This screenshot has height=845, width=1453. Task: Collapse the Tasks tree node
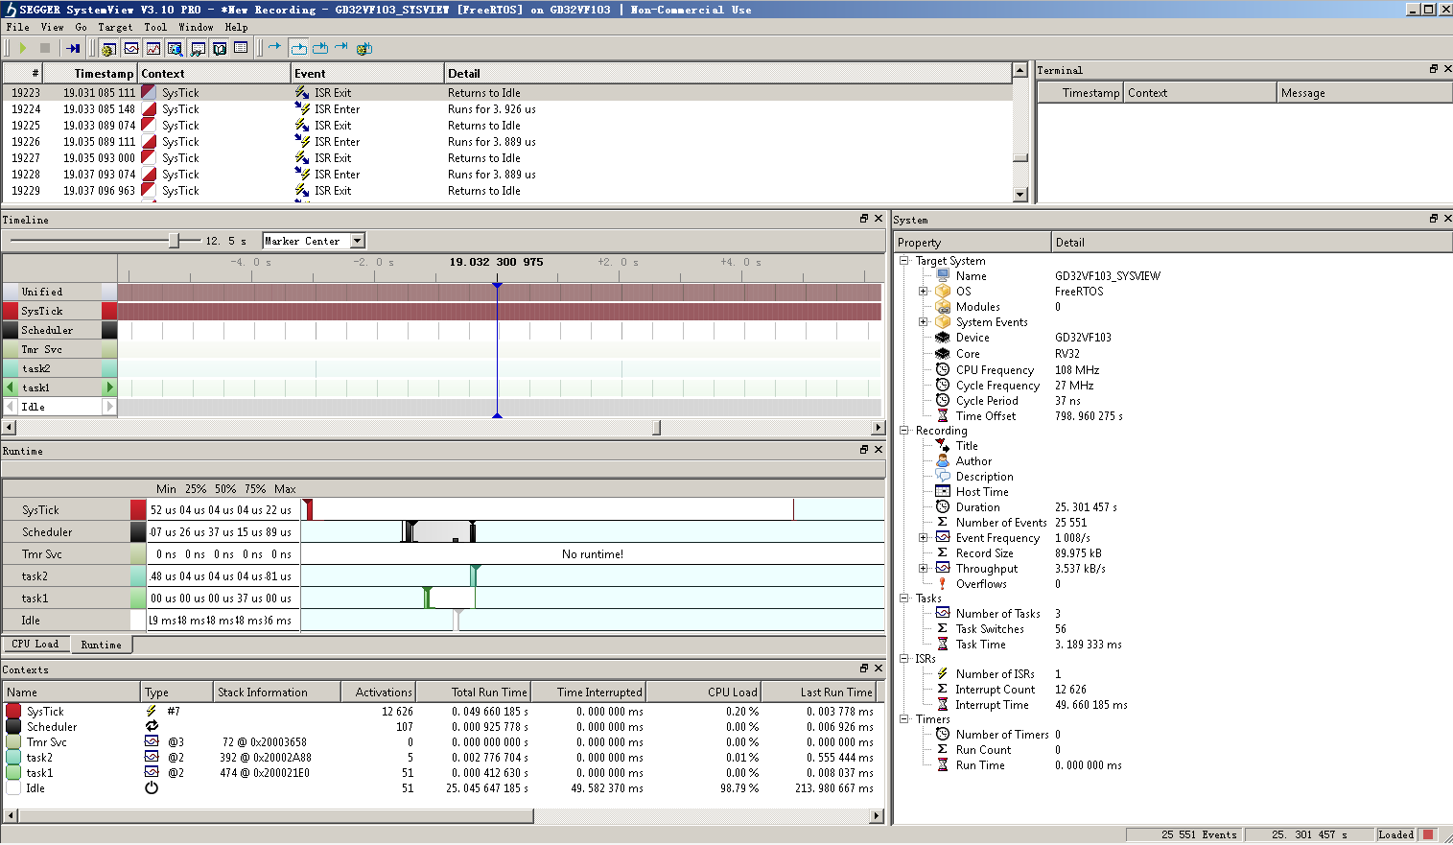pyautogui.click(x=903, y=599)
